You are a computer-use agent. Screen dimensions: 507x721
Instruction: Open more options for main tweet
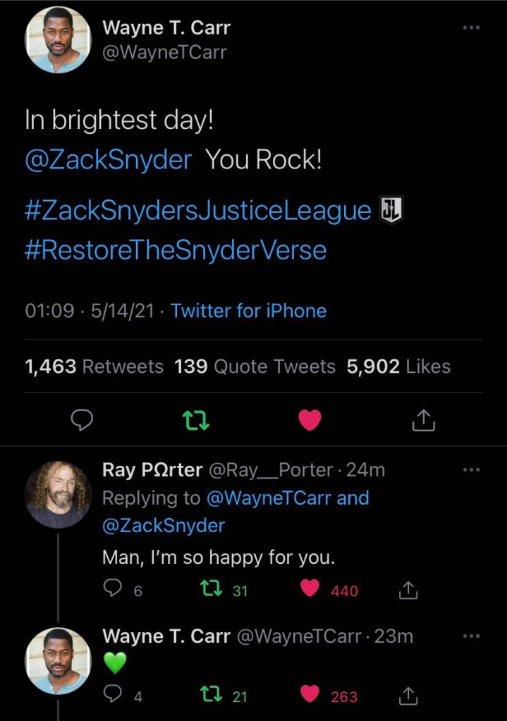pyautogui.click(x=470, y=28)
